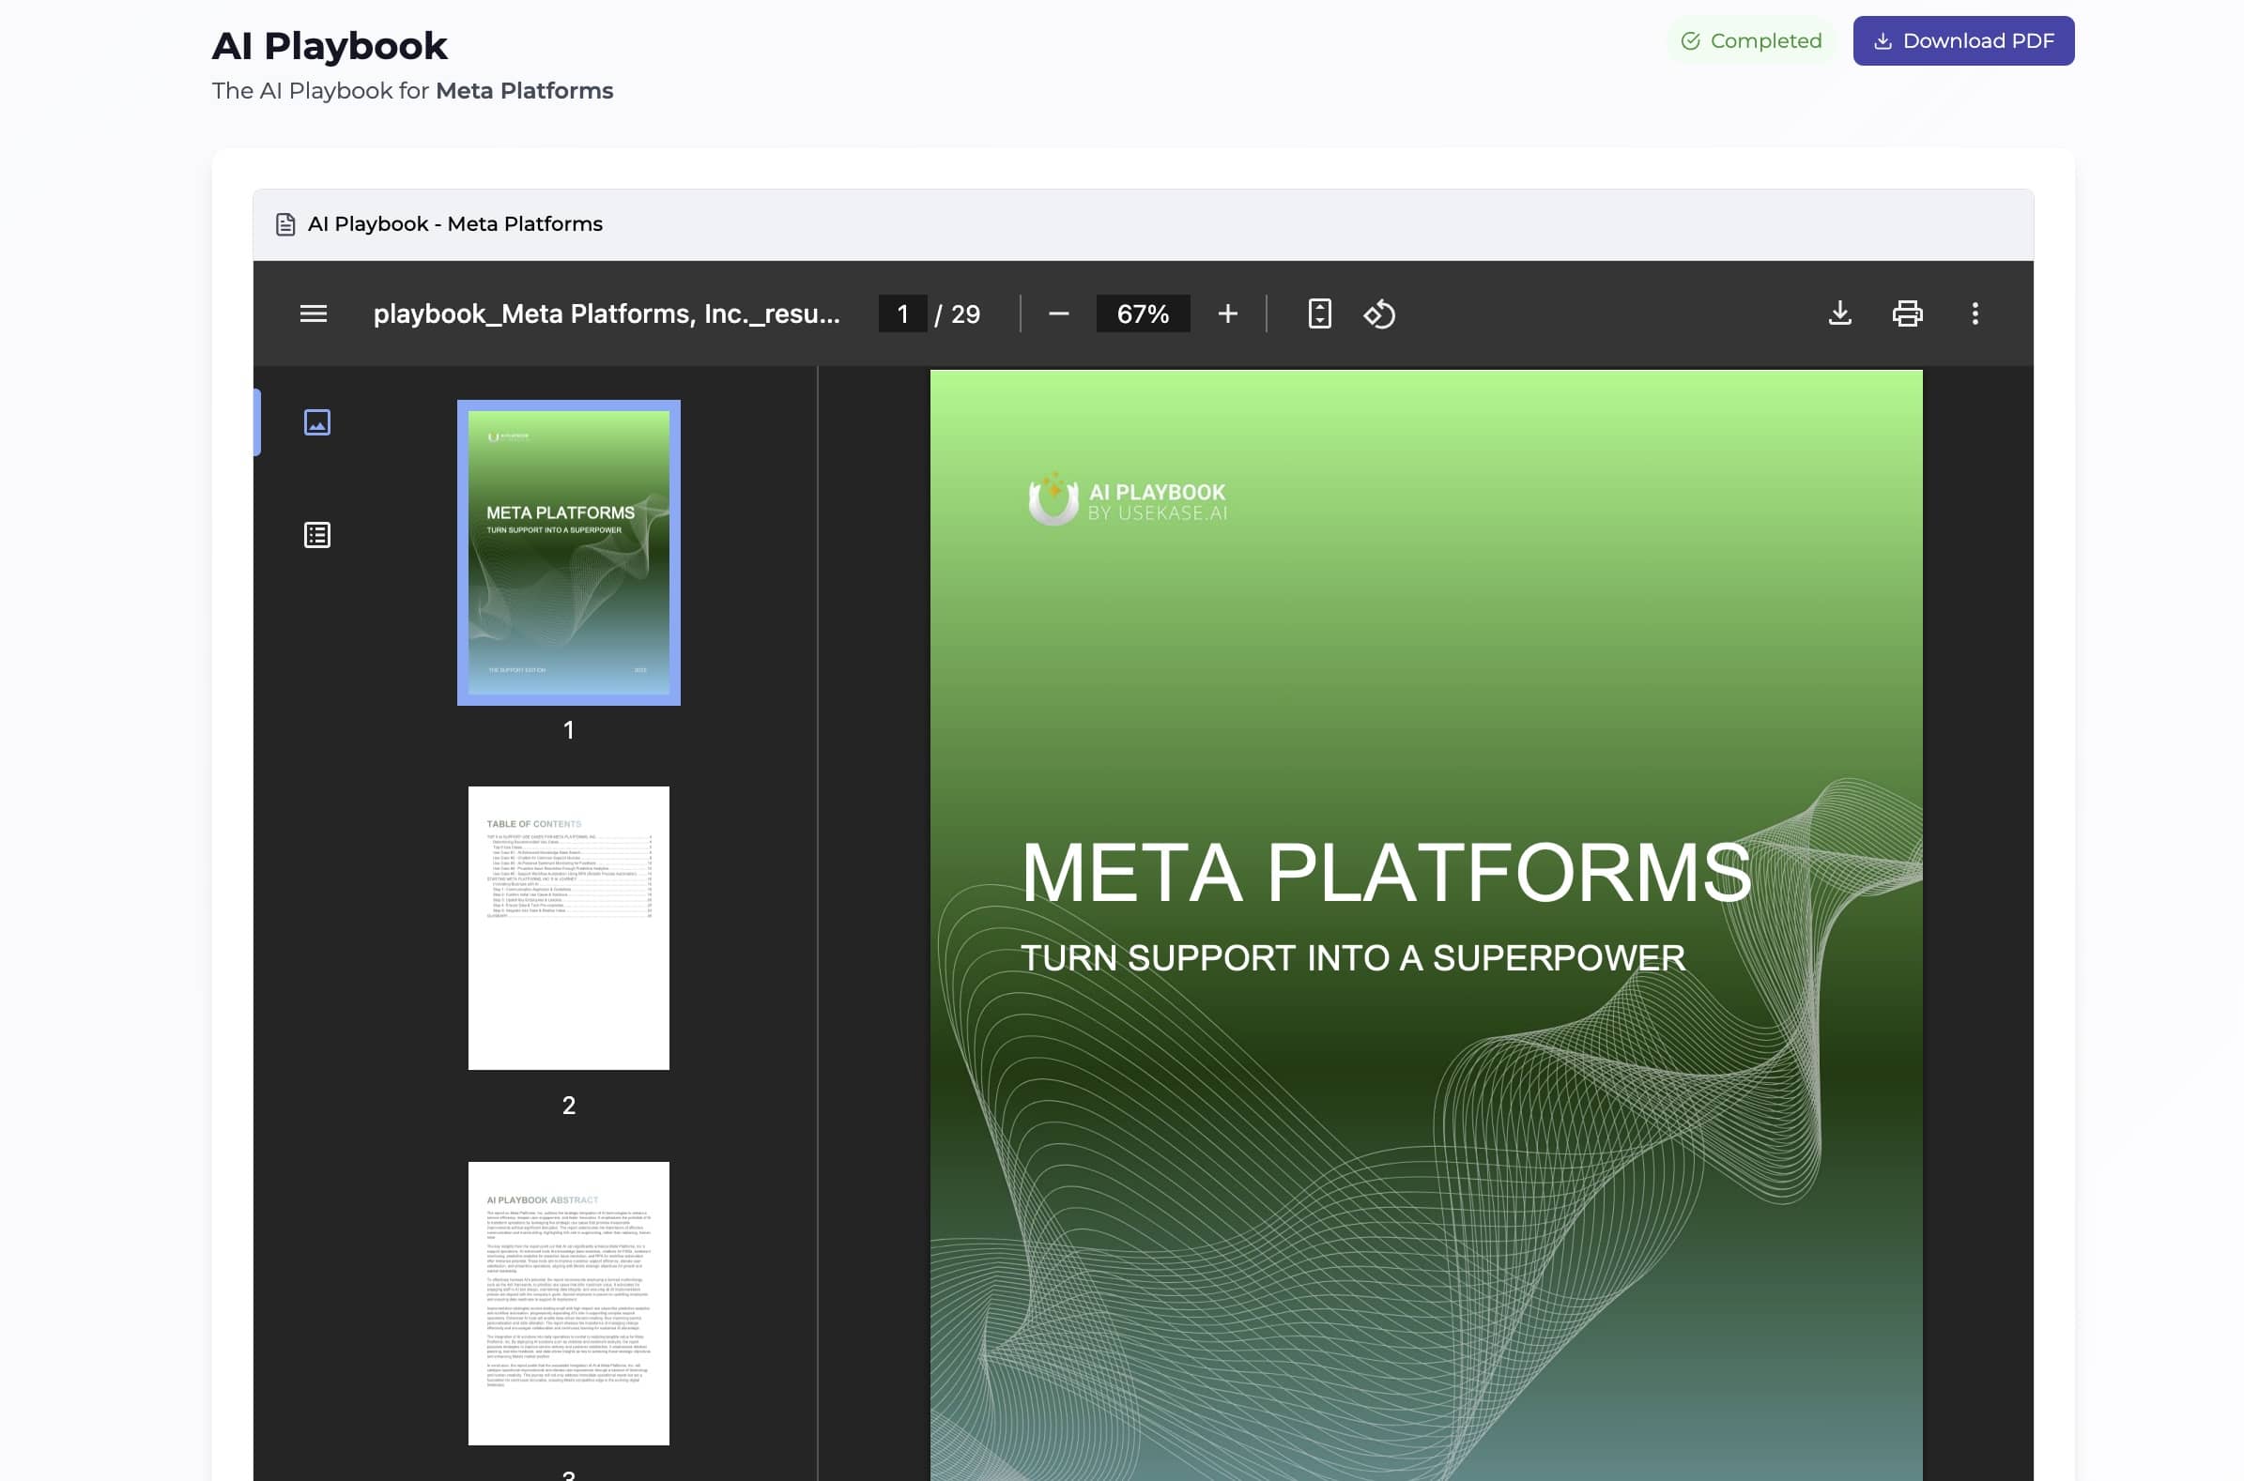The height and width of the screenshot is (1481, 2244).
Task: Zoom in with the plus icon
Action: tap(1226, 313)
